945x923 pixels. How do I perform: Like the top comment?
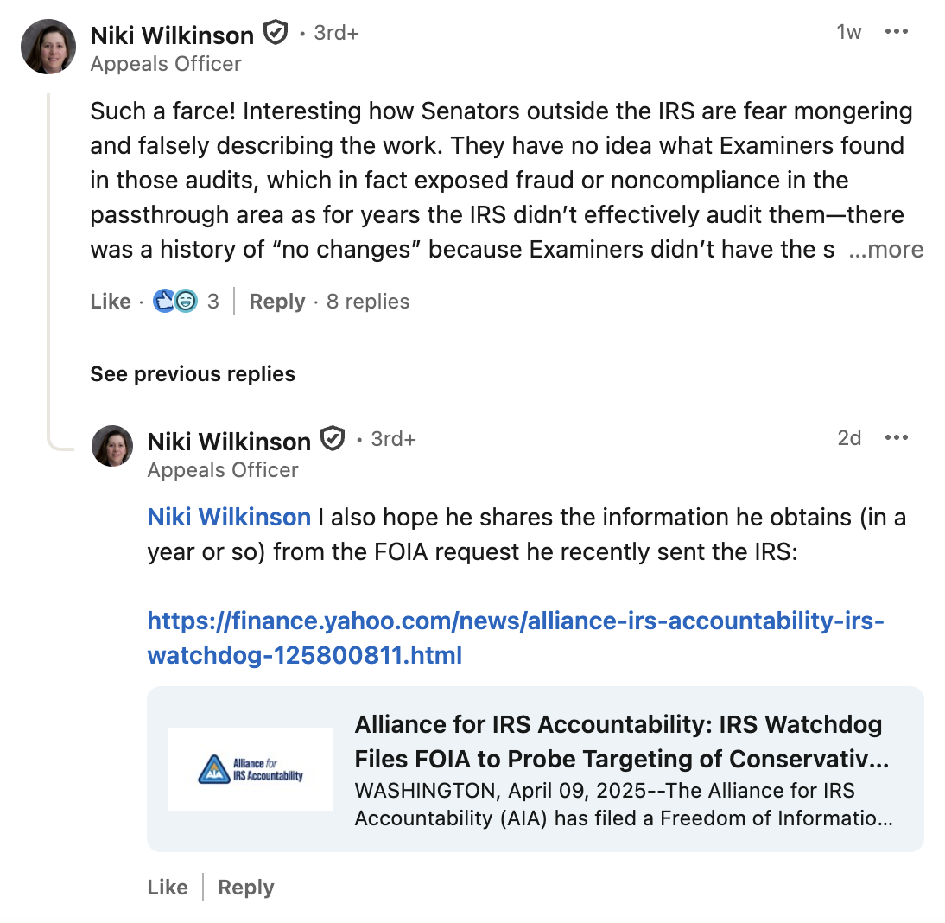click(111, 302)
